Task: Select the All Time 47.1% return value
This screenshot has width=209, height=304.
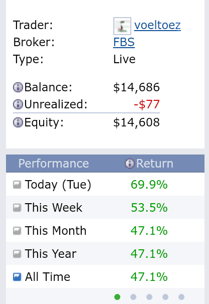Action: [x=149, y=277]
